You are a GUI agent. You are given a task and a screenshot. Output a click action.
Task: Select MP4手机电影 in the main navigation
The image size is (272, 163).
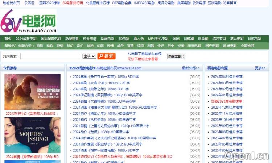coord(158,39)
